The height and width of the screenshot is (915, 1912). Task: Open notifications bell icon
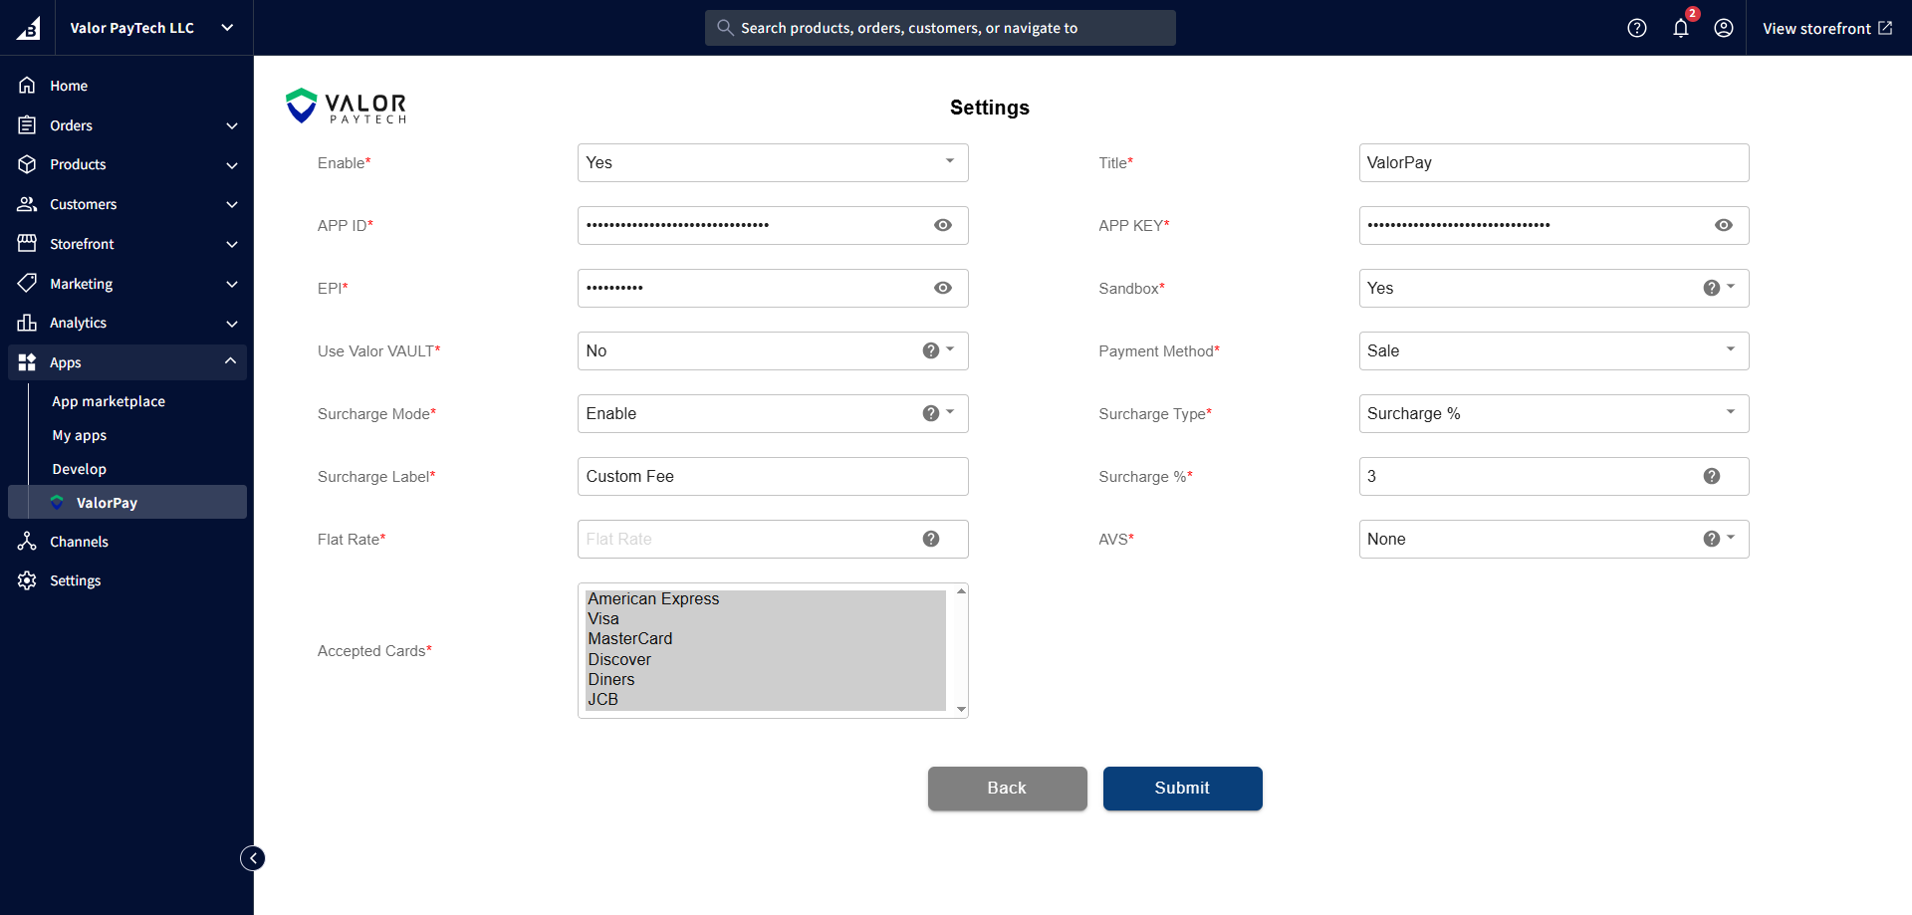(1681, 28)
